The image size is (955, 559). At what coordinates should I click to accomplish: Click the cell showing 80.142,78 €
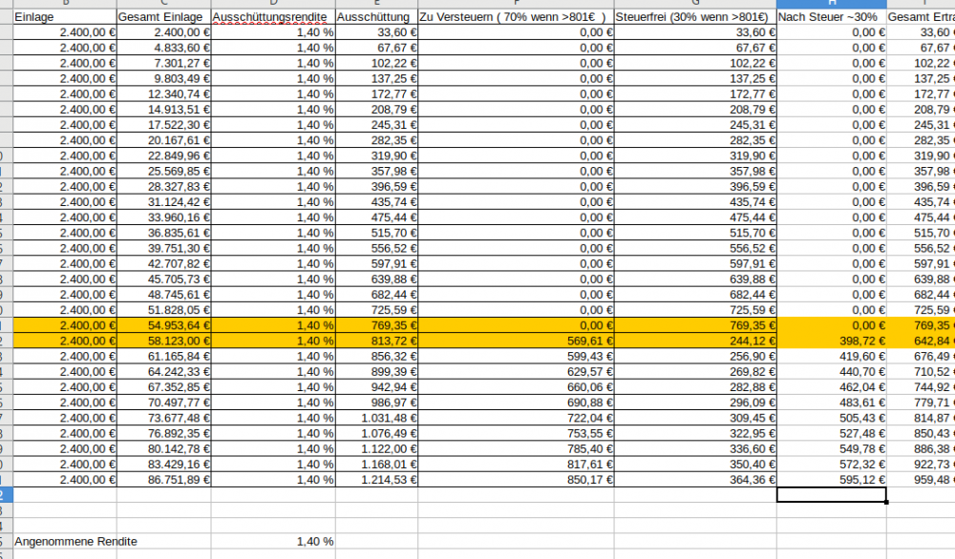click(x=164, y=449)
